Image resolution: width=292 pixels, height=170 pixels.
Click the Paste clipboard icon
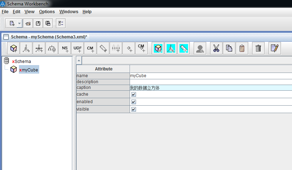242,48
